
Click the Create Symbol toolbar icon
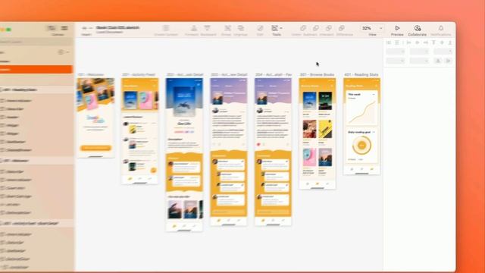coord(166,29)
